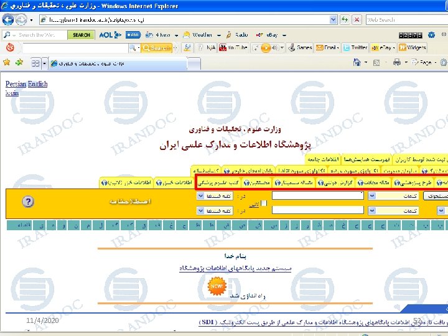
Task: Click the browser Forward arrow
Action: (x=21, y=20)
